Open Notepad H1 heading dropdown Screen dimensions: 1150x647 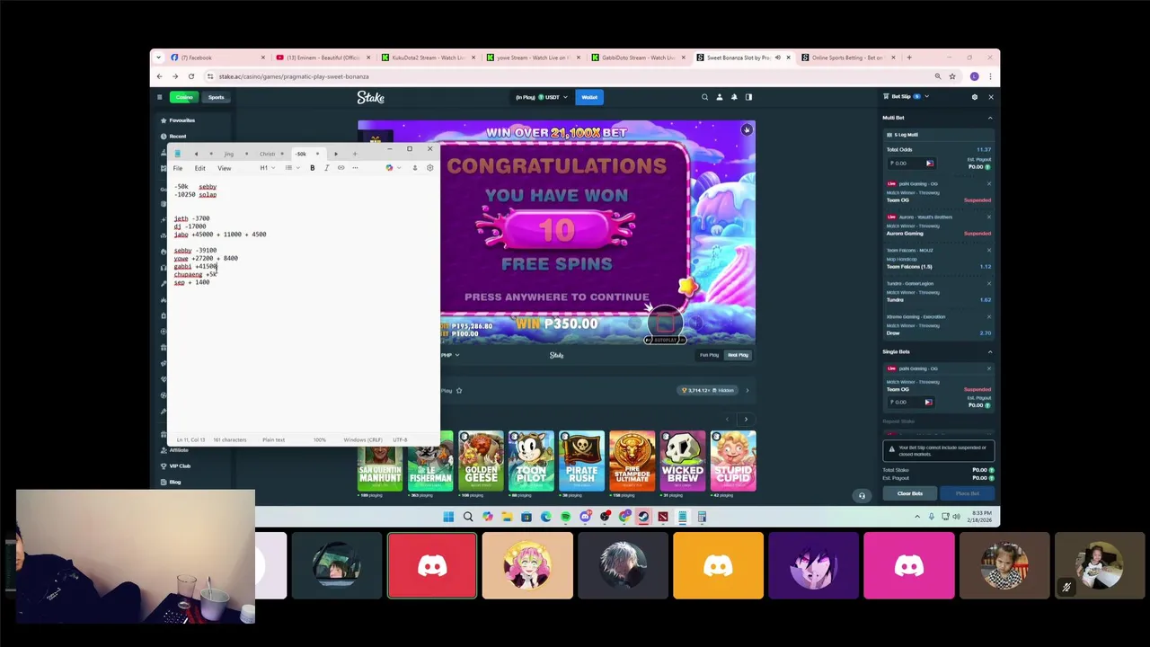pos(266,168)
